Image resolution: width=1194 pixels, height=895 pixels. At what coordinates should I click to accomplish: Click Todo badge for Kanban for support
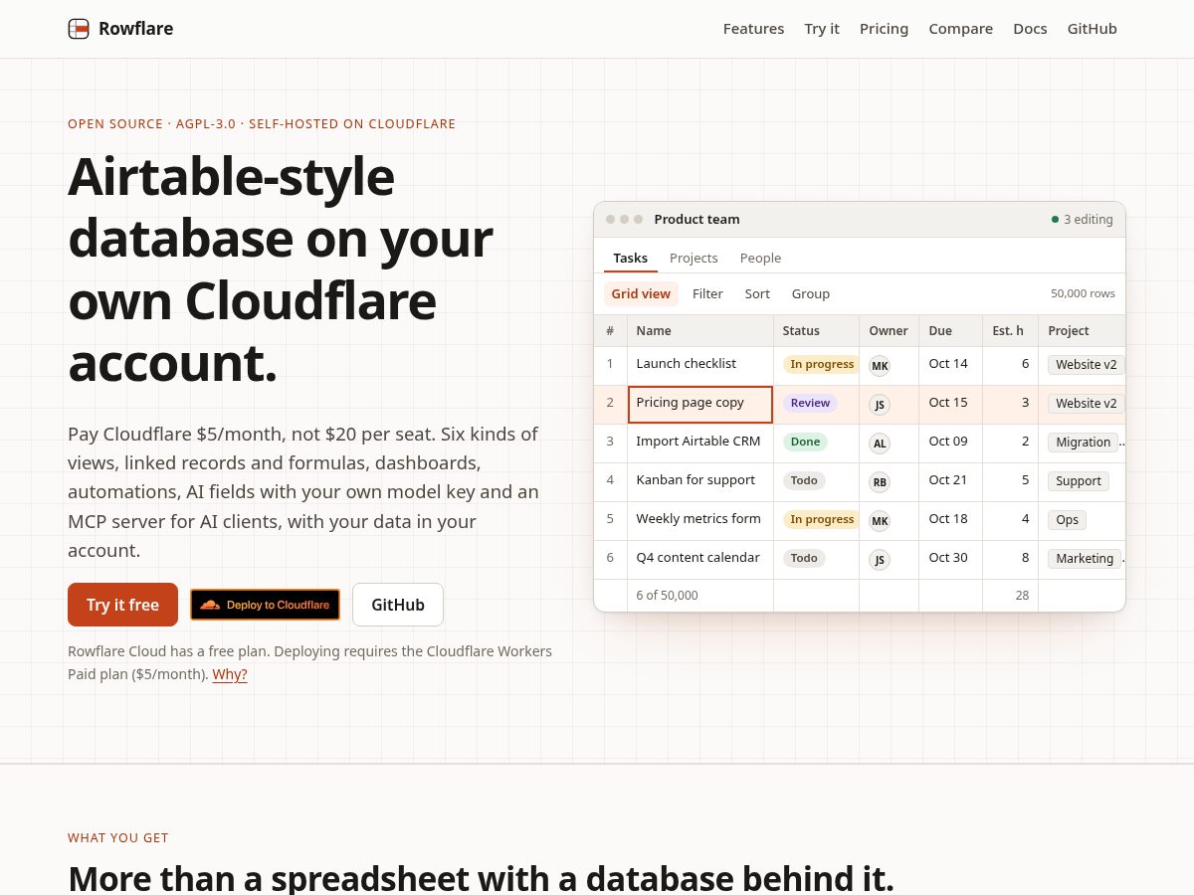coord(804,480)
